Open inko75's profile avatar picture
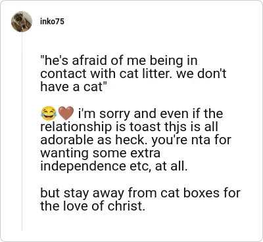The height and width of the screenshot is (242, 263). point(22,22)
